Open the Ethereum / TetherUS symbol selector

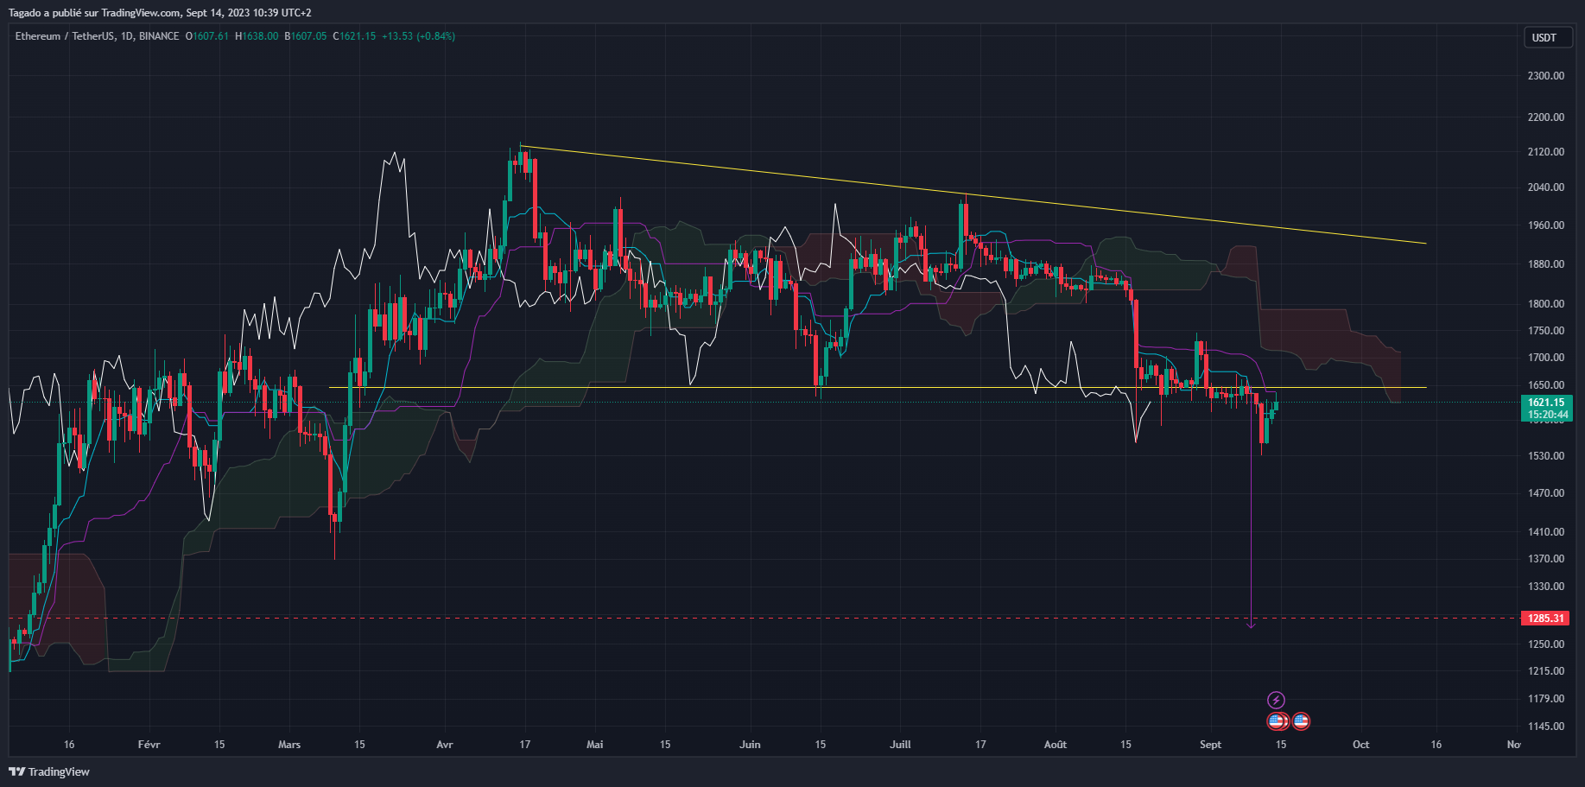65,36
